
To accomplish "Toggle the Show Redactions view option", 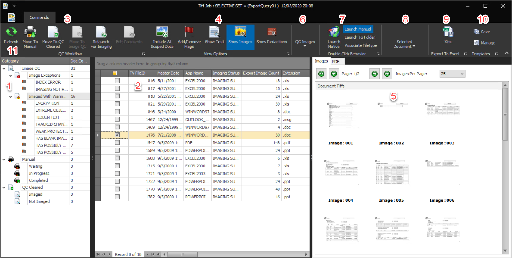I will pyautogui.click(x=272, y=37).
